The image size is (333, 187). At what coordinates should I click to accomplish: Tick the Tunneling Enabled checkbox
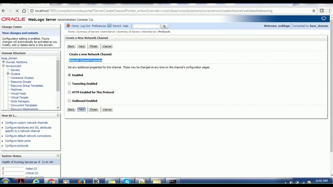(x=69, y=84)
